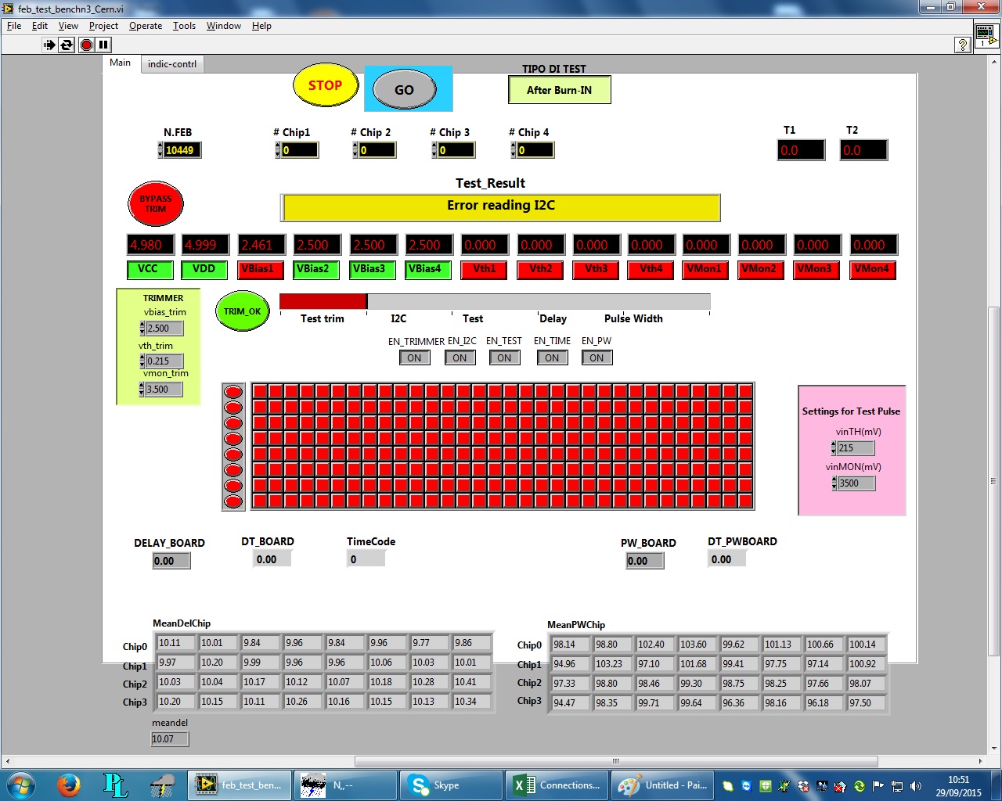Click the vbias_trim value stepper arrows
Screen dimensions: 1002x801
[142, 329]
